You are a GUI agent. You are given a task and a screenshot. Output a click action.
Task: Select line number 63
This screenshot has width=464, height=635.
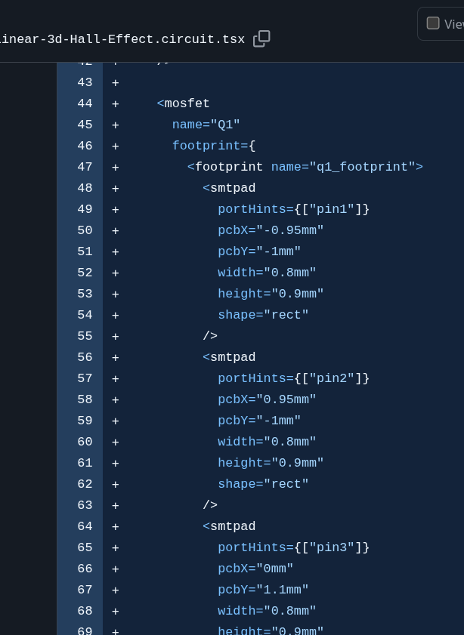pos(85,505)
